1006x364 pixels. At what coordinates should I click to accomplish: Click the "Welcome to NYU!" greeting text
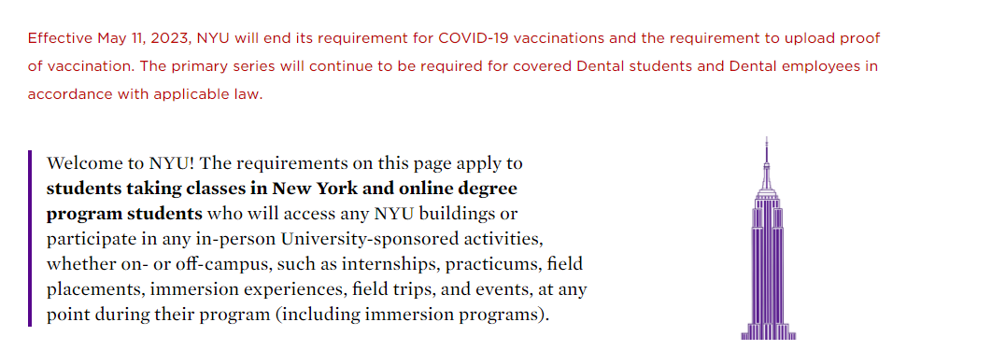118,162
